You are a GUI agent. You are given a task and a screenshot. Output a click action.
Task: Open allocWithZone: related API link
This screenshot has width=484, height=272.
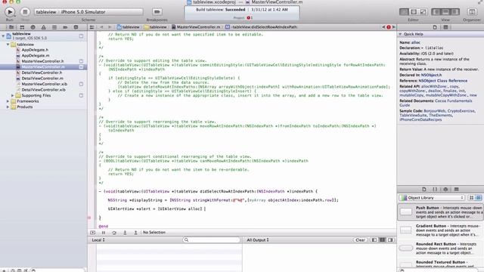pos(434,87)
